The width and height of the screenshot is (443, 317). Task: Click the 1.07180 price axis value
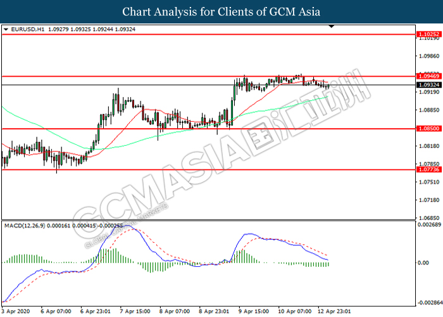pyautogui.click(x=429, y=200)
